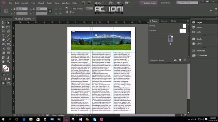Viewport: 218px width, 122px height.
Task: Select the Selection tool arrow
Action: [3, 23]
